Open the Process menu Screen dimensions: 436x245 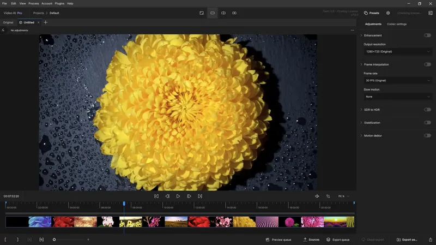click(x=33, y=3)
